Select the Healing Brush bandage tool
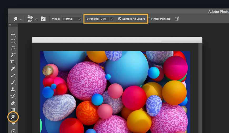This screenshot has height=133, width=229. pos(13,75)
